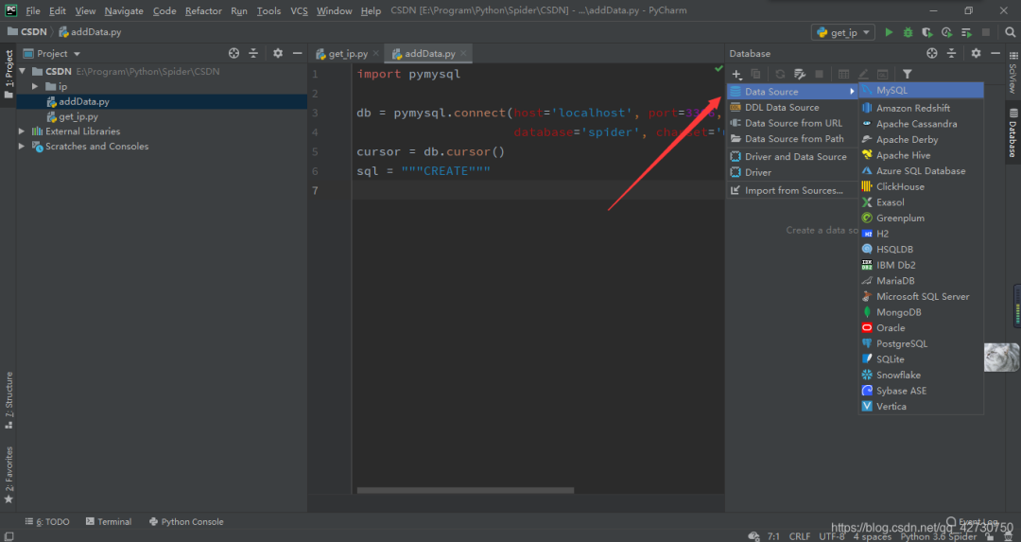Viewport: 1021px width, 542px height.
Task: Choose Apache Hive data source
Action: [921, 155]
